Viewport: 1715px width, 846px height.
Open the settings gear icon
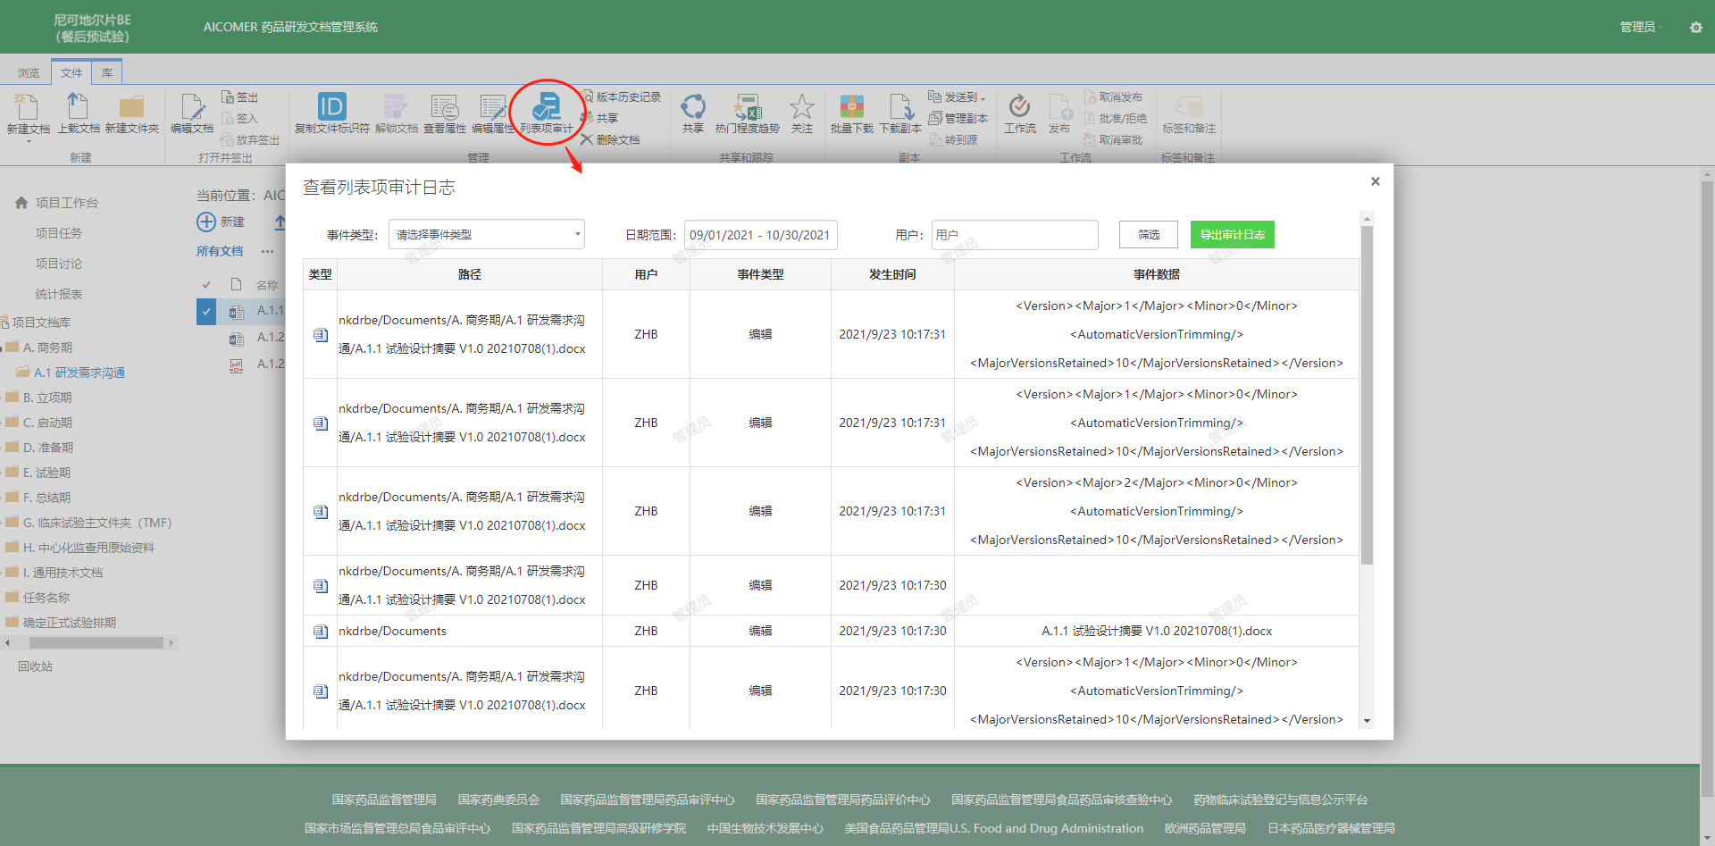[1695, 28]
